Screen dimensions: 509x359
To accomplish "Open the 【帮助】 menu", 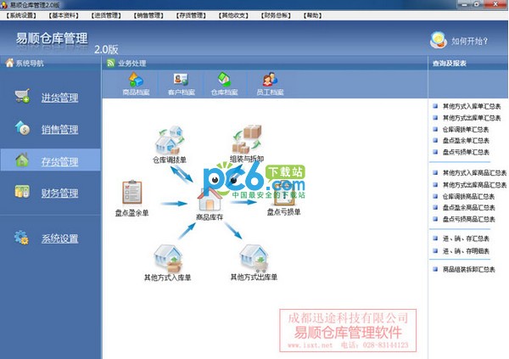I will (312, 15).
